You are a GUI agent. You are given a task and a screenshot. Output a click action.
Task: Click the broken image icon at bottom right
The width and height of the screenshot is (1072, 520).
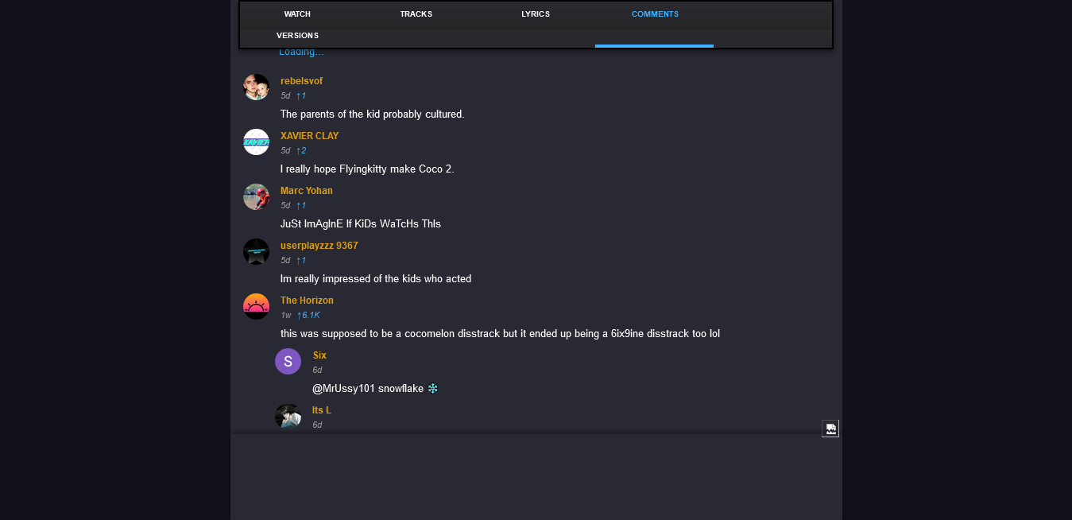pos(830,429)
